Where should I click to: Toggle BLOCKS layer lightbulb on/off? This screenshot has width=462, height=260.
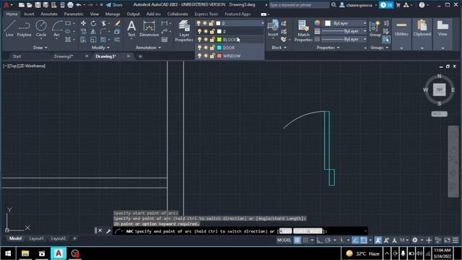coord(199,40)
